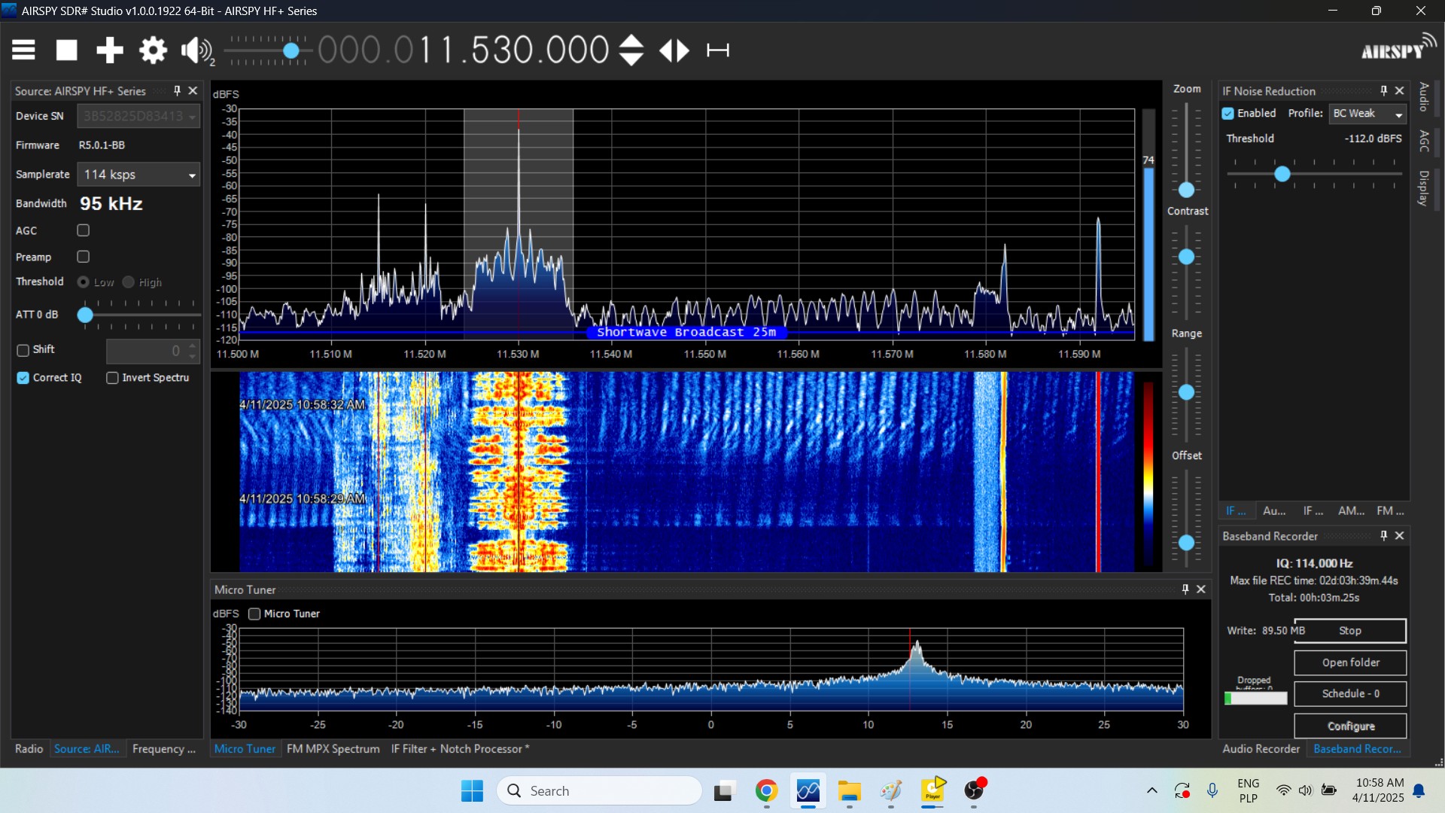Open the notification bell in system tray

1419,790
